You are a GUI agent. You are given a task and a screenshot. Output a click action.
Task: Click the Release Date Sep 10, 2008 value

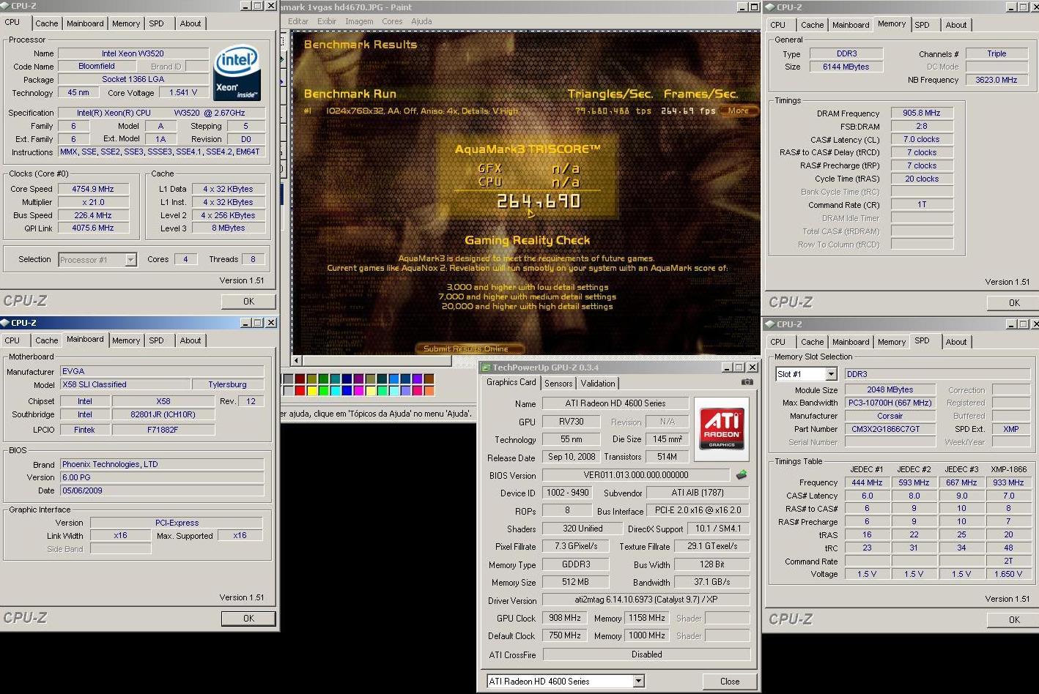click(572, 457)
